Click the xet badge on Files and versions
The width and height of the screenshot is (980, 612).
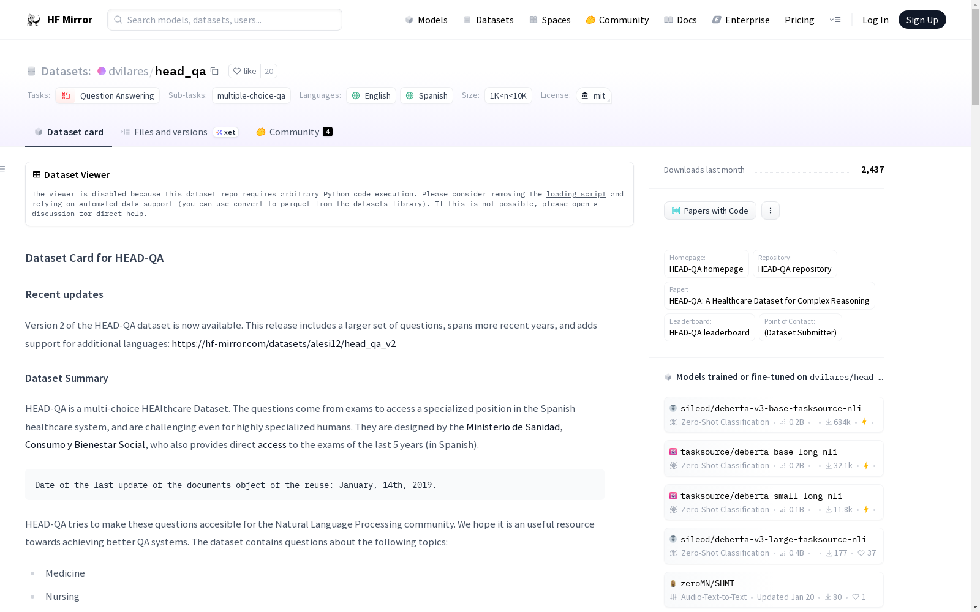pyautogui.click(x=225, y=132)
